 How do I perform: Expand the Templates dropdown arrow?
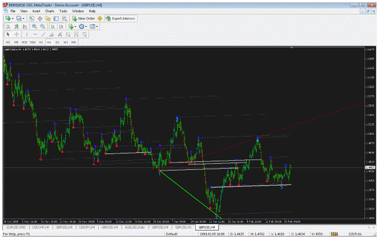[97, 27]
